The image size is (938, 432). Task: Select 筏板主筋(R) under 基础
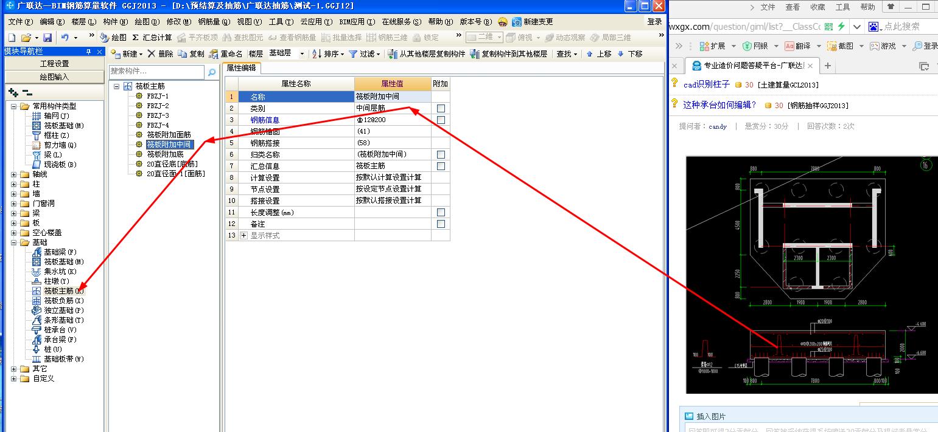pyautogui.click(x=58, y=290)
